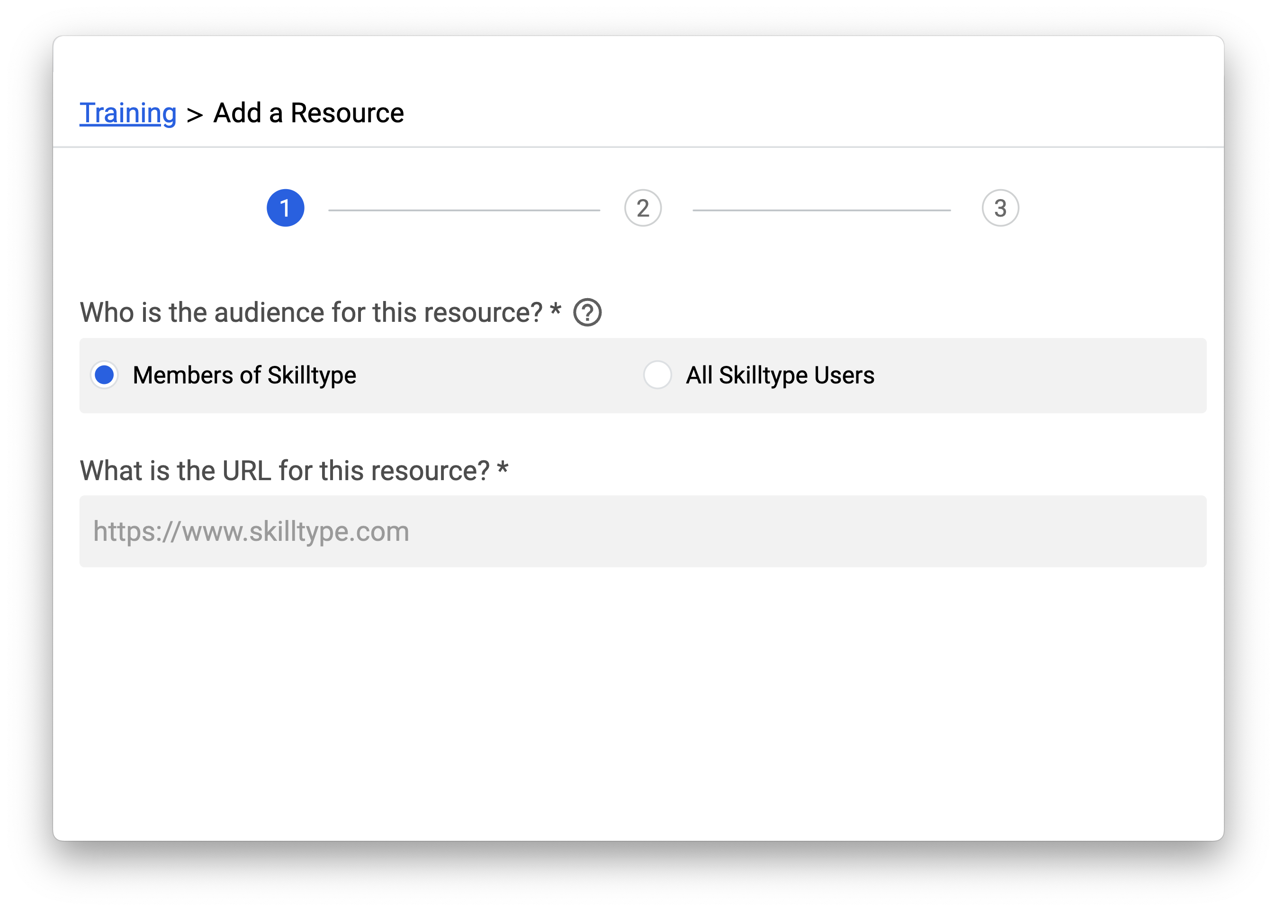The height and width of the screenshot is (911, 1277).
Task: Click the asterisk beside the URL question
Action: tap(502, 467)
